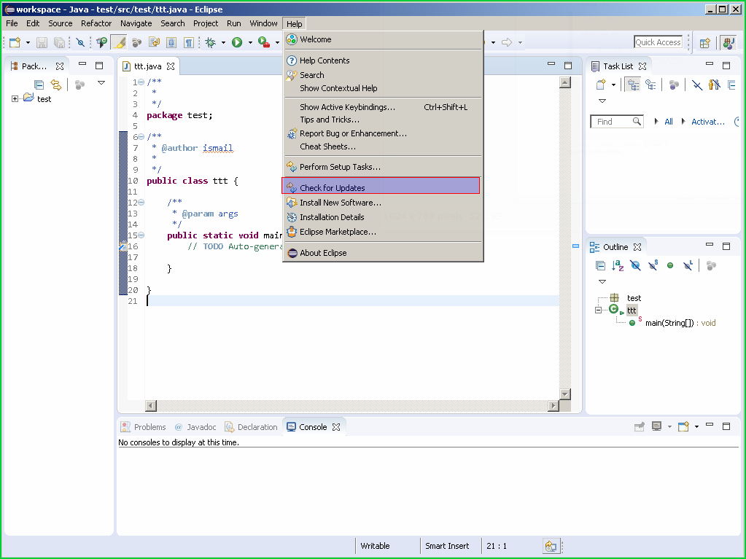
Task: Select the Java perspective icon
Action: click(728, 43)
